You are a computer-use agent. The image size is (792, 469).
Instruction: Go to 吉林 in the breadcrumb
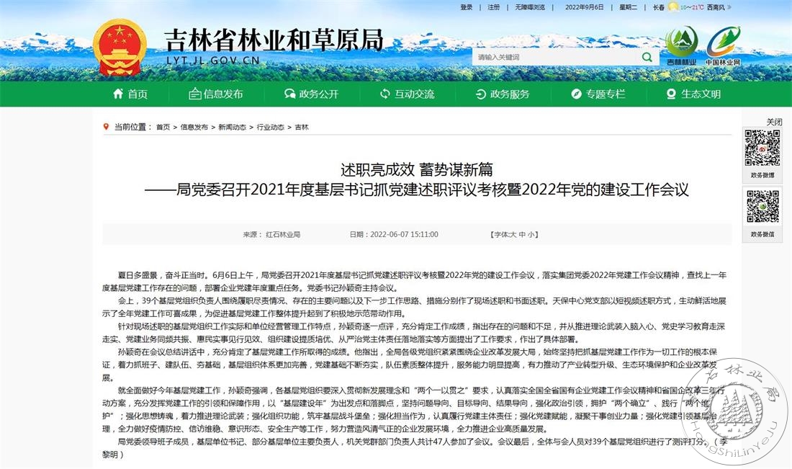302,127
